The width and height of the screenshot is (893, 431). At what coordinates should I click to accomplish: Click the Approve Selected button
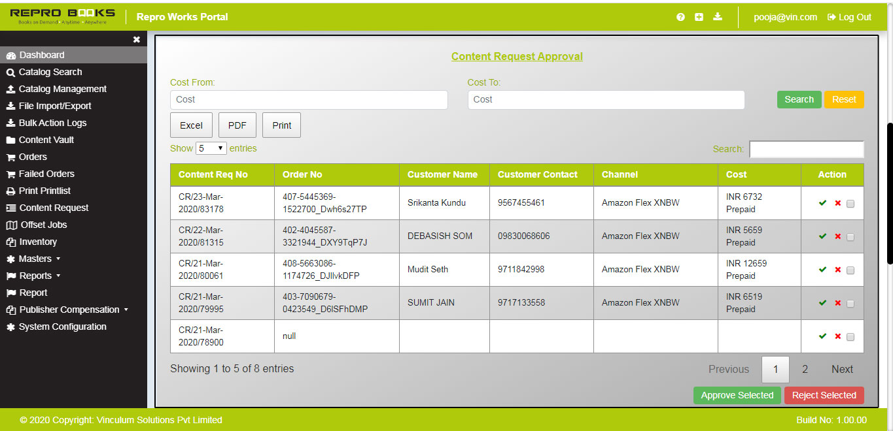tap(737, 395)
